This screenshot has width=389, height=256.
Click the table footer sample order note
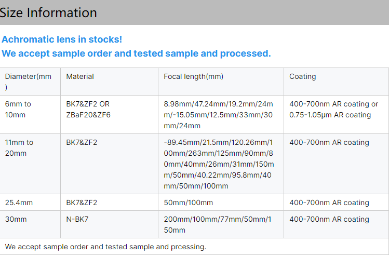pyautogui.click(x=105, y=246)
